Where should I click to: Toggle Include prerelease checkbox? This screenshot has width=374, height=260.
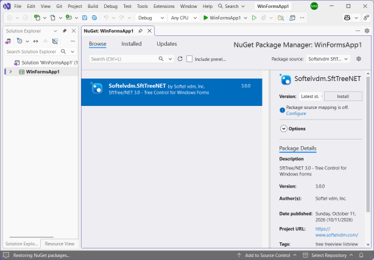coord(189,59)
